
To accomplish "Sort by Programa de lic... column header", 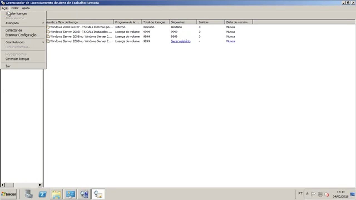I will pos(127,22).
